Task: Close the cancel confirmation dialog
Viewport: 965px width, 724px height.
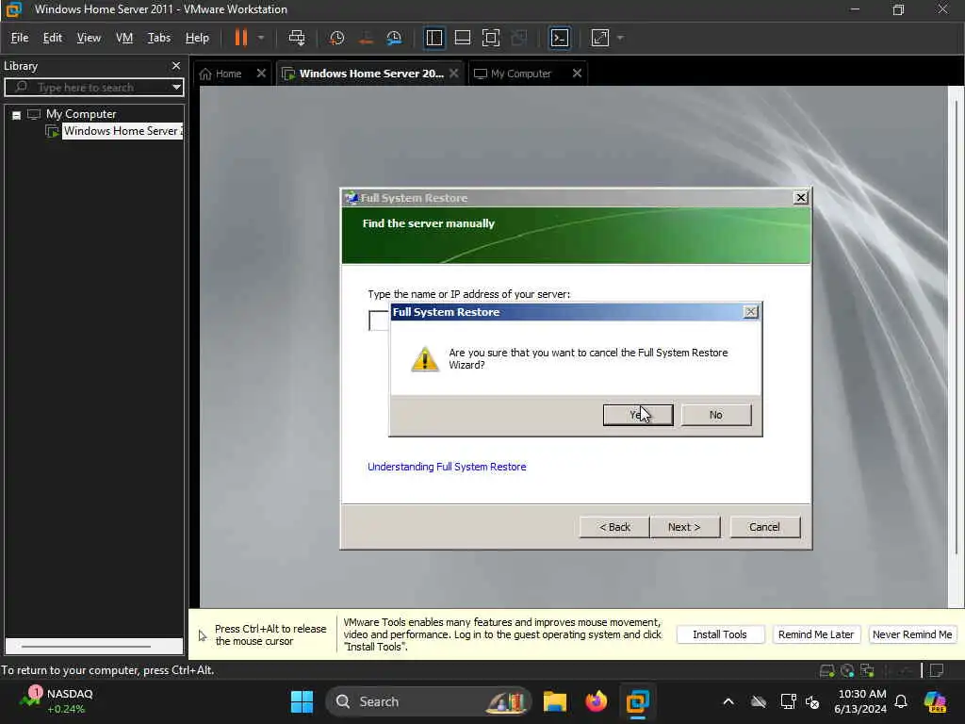Action: pos(750,312)
